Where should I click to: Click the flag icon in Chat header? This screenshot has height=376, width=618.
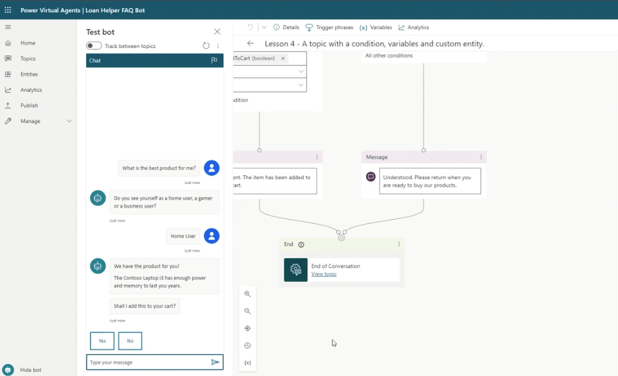click(x=214, y=60)
